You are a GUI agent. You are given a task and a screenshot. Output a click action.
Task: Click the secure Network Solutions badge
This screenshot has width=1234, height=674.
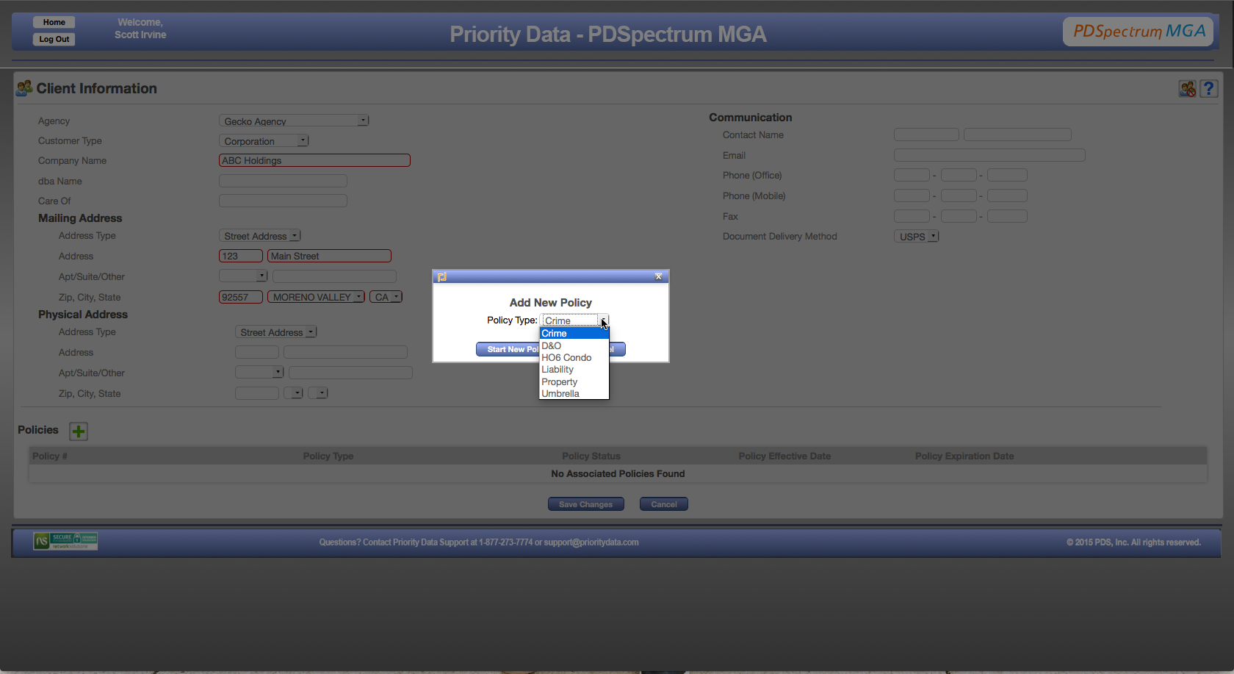(65, 541)
